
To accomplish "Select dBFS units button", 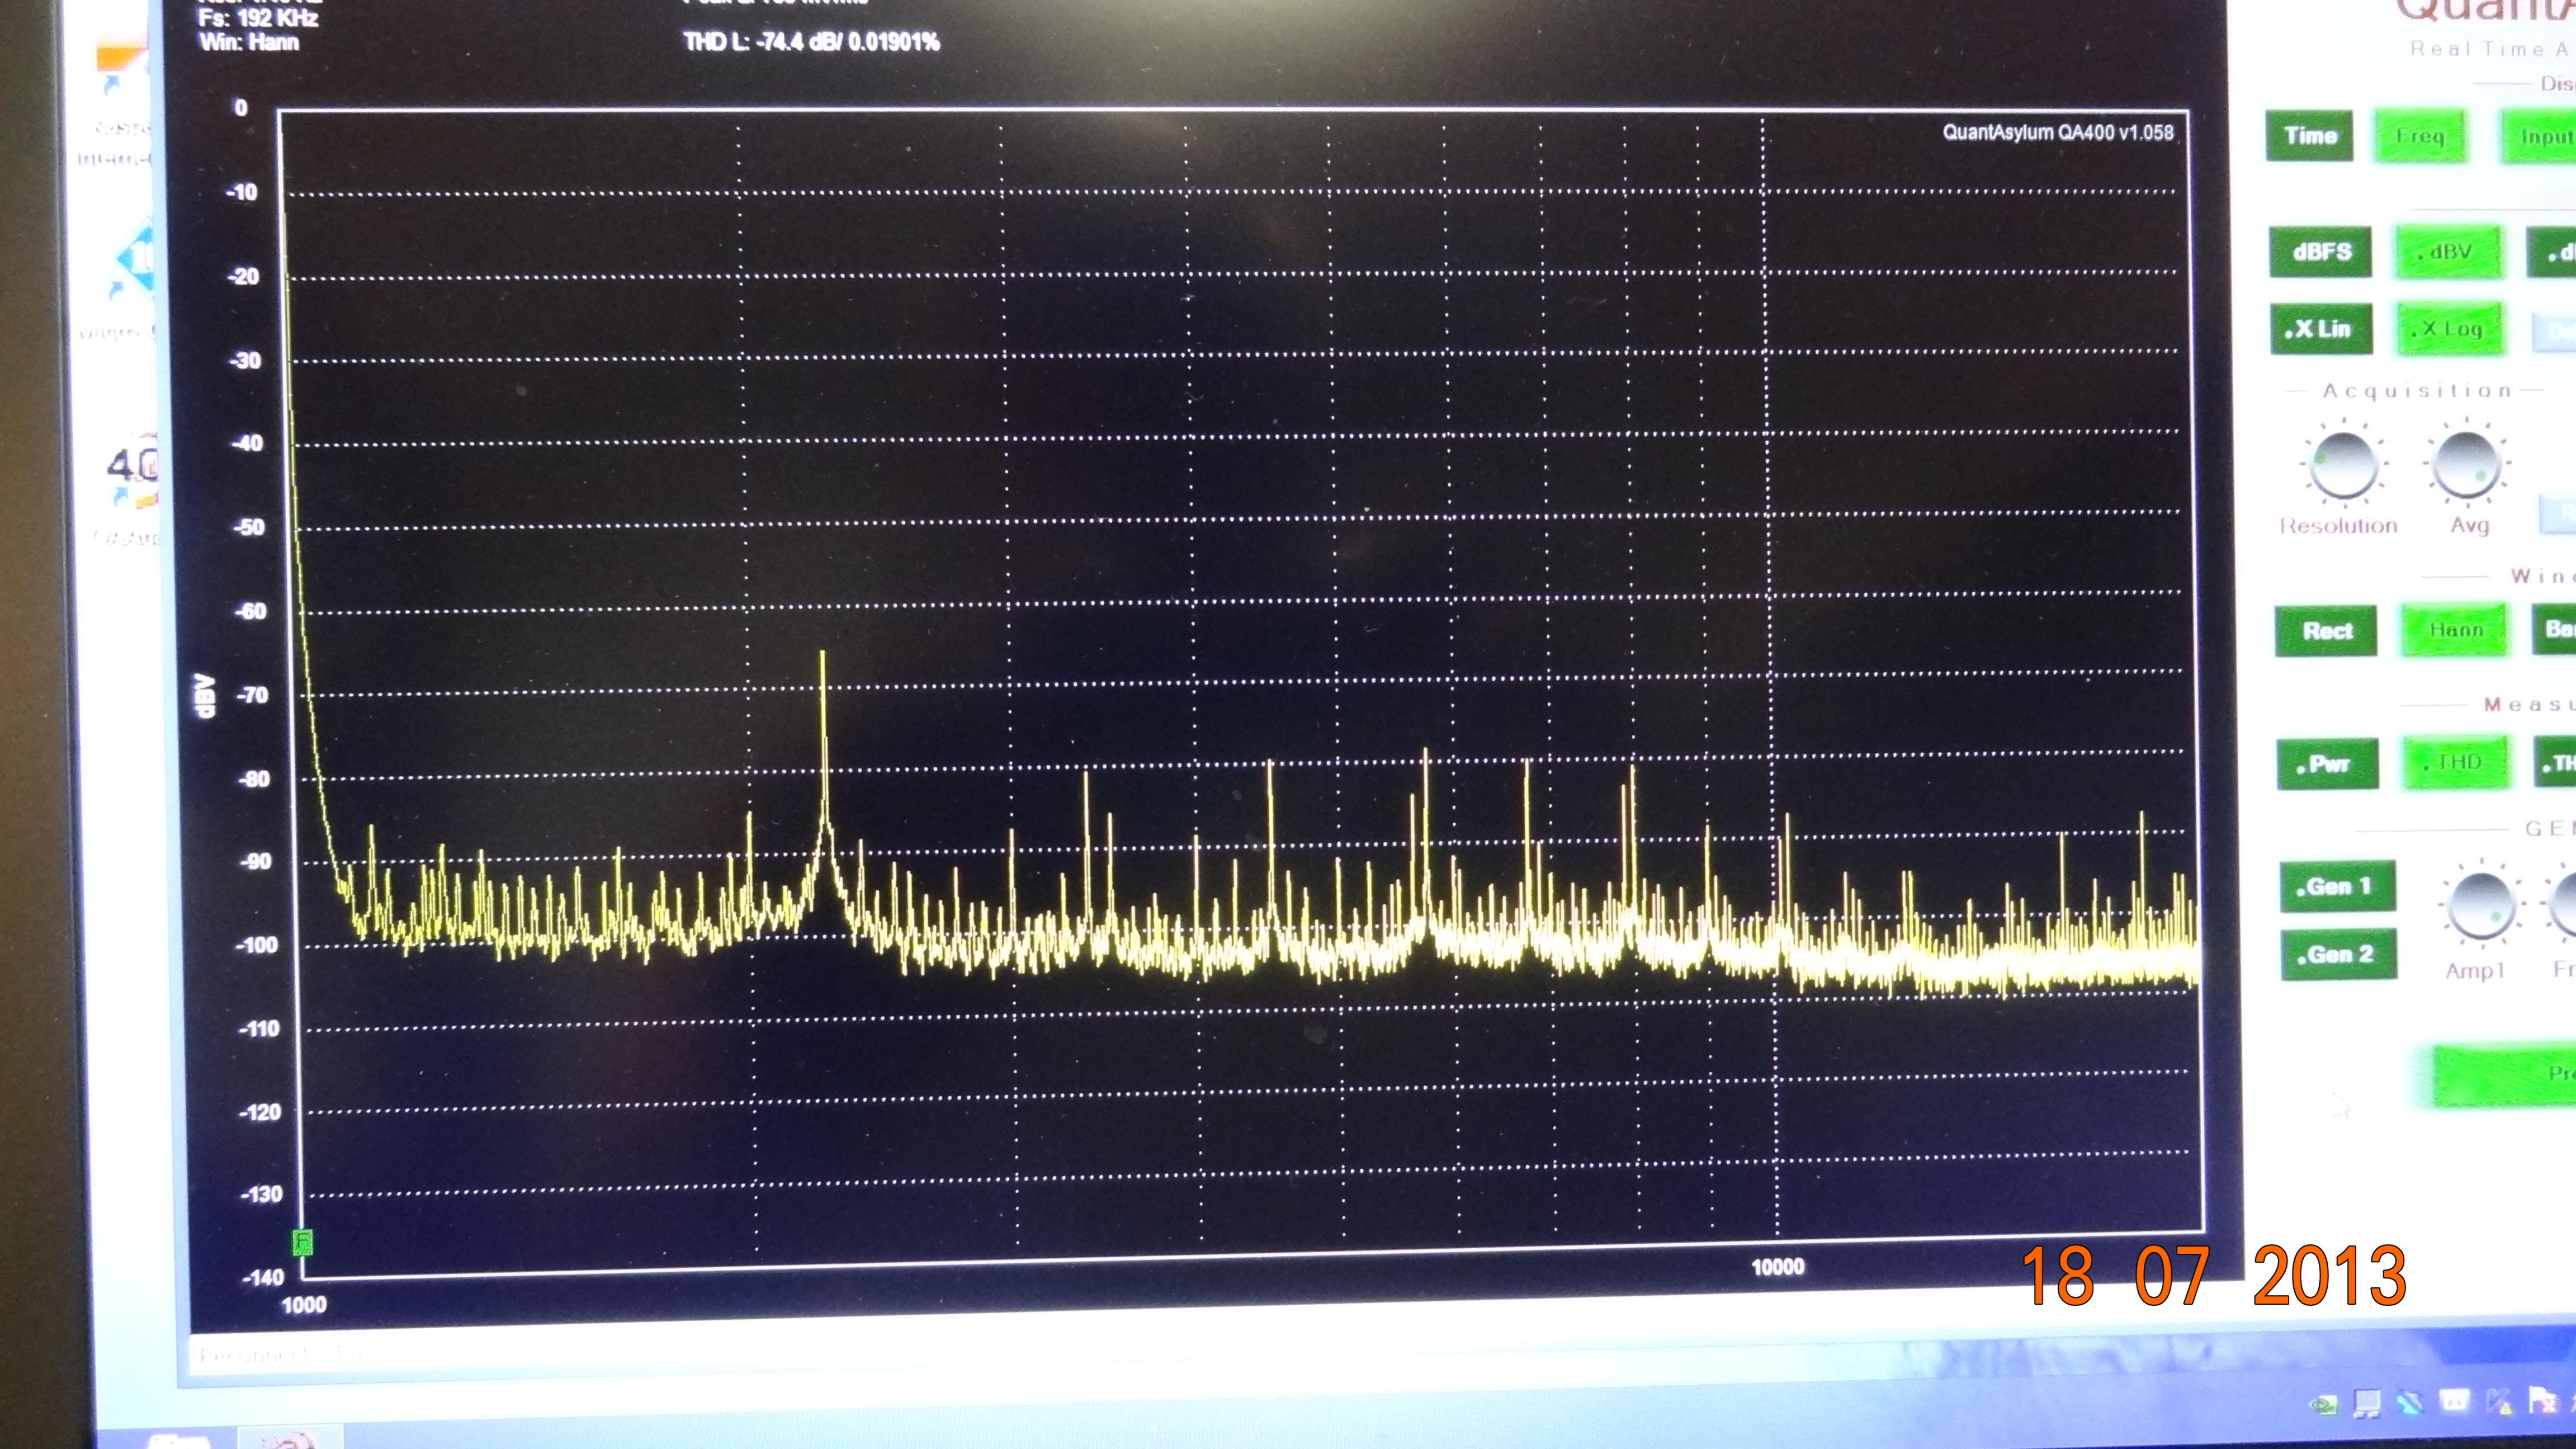I will pos(2321,252).
